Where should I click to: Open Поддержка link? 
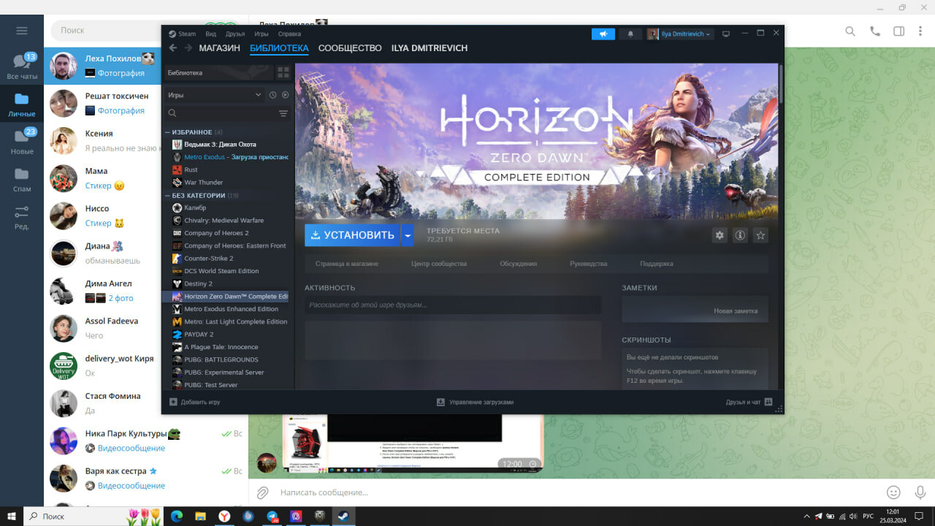click(657, 264)
